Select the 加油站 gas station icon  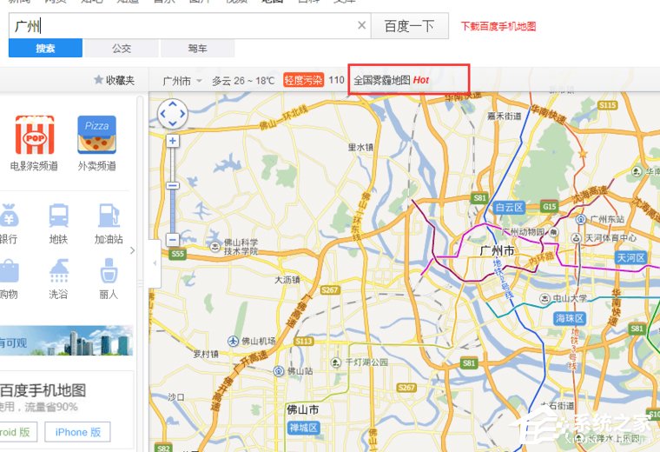click(x=109, y=216)
